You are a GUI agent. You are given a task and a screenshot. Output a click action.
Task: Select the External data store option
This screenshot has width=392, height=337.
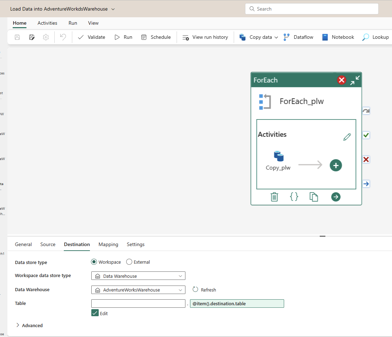129,262
